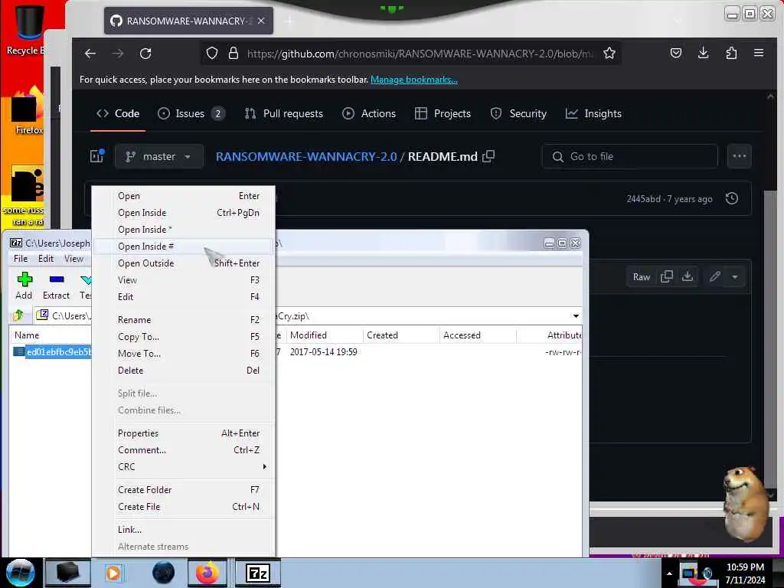Click Go to file search field
The image size is (784, 588).
630,156
